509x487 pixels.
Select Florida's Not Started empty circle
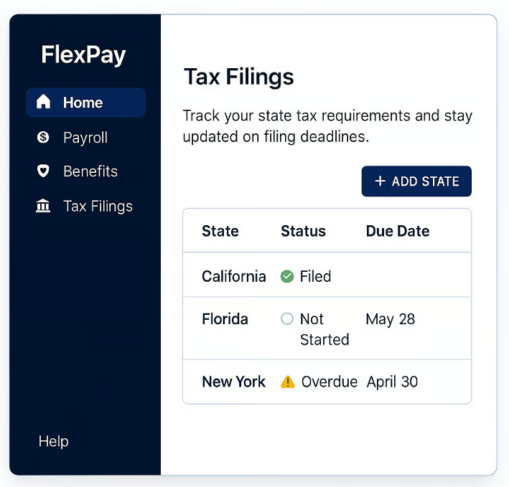[x=287, y=319]
